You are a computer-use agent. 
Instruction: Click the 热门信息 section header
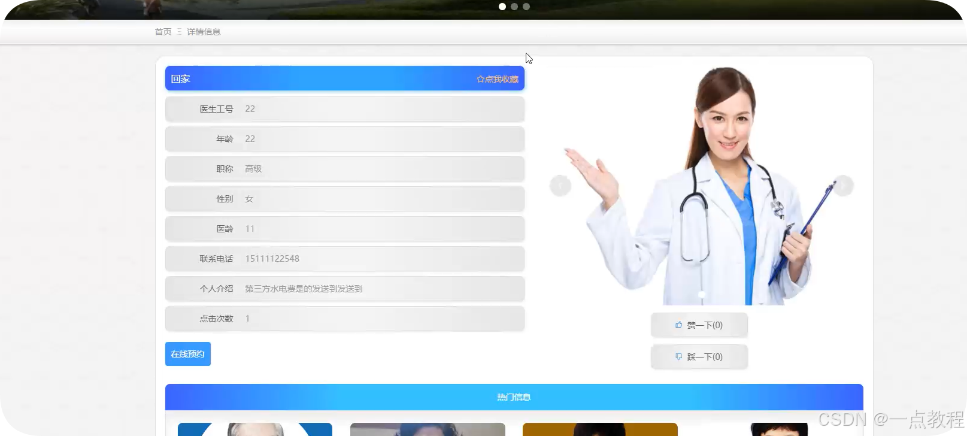tap(514, 397)
